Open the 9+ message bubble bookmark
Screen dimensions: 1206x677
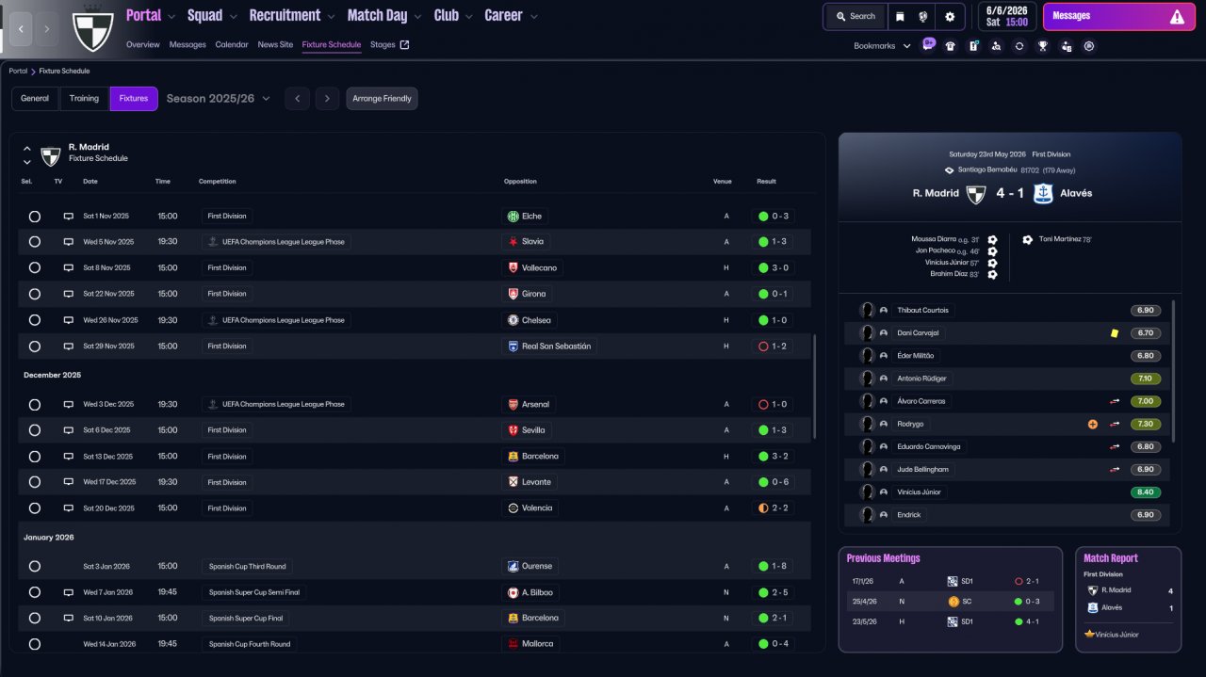point(929,45)
